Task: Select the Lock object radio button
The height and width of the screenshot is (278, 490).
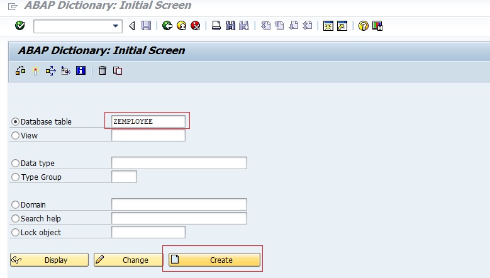Action: tap(15, 232)
